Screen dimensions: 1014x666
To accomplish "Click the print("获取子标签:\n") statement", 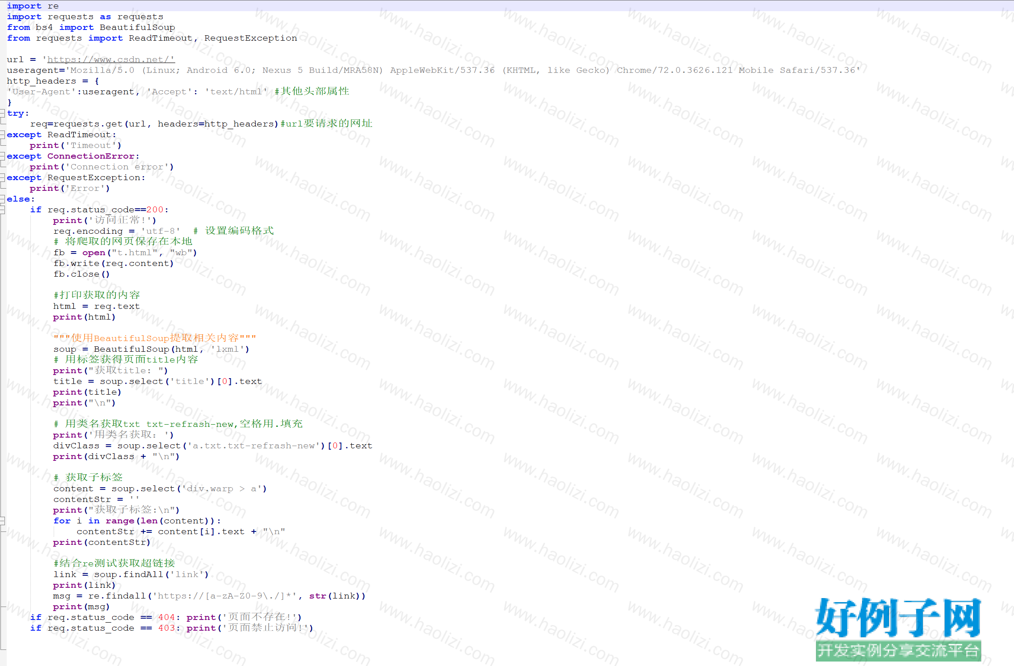I will tap(116, 510).
